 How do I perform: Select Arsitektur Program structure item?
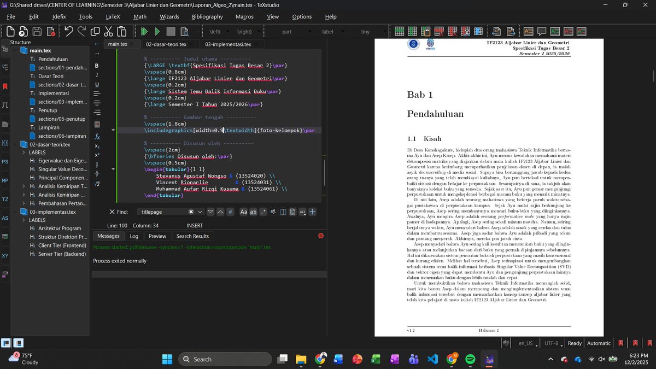(59, 229)
